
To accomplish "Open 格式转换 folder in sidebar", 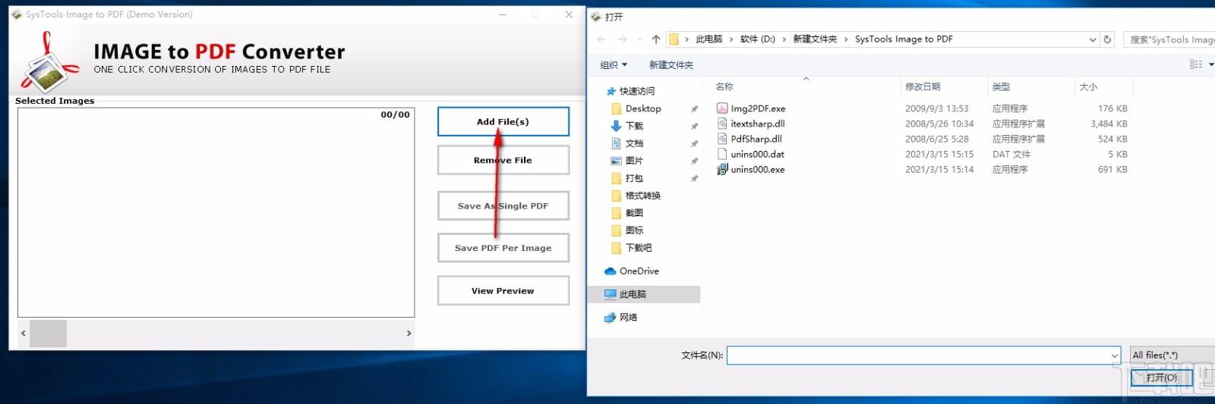I will [643, 196].
